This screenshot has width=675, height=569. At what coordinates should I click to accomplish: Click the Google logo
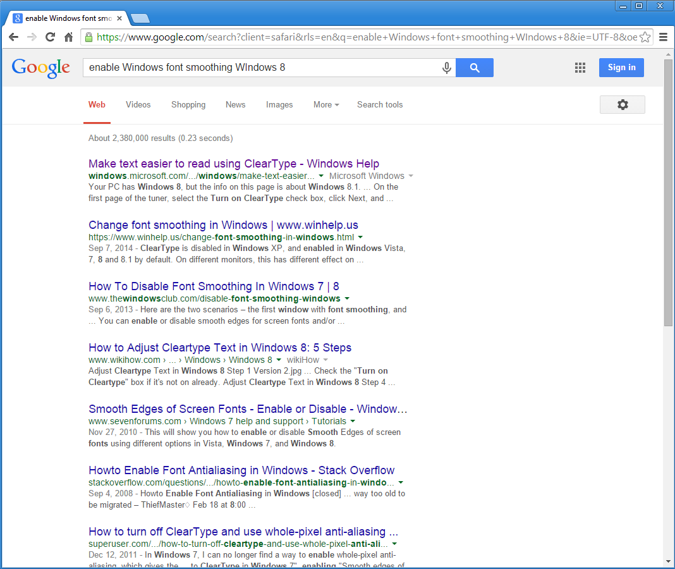pyautogui.click(x=41, y=68)
